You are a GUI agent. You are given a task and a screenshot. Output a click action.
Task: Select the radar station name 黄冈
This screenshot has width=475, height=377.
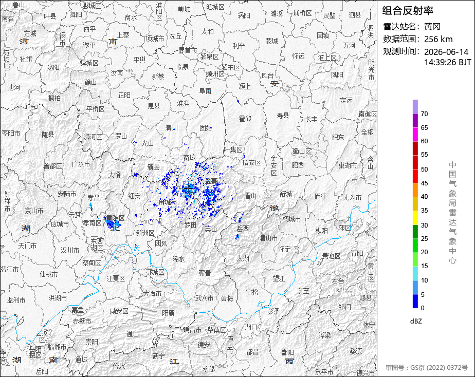432,27
